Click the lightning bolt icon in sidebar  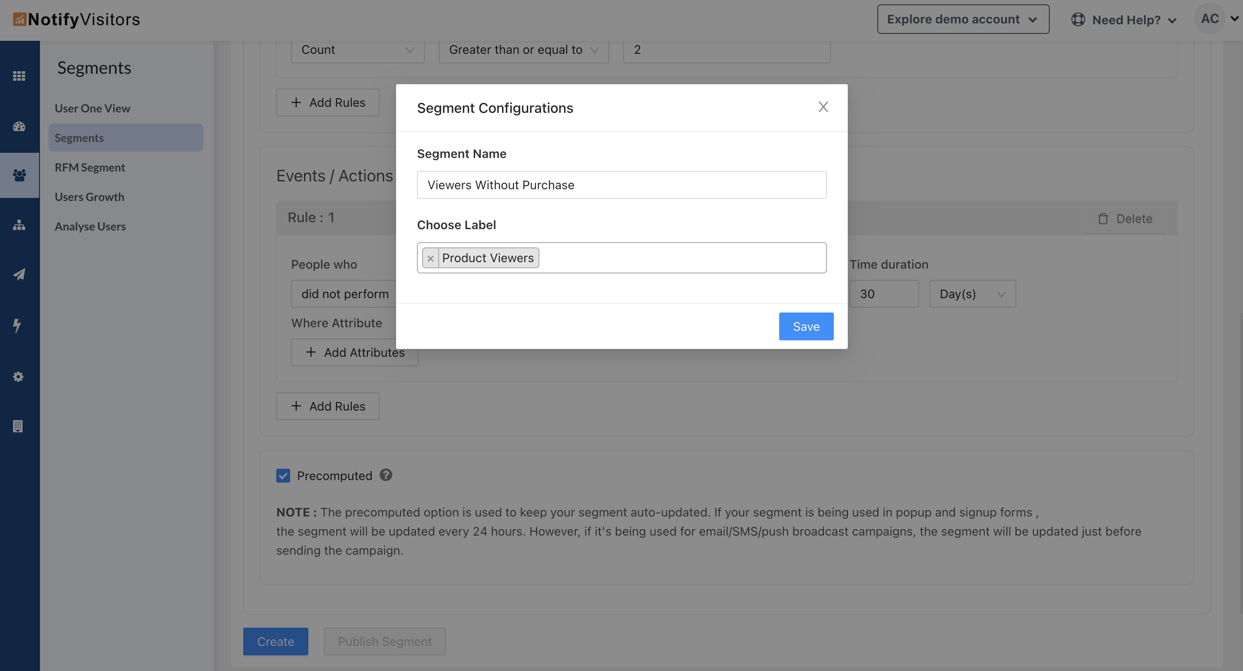tap(17, 326)
